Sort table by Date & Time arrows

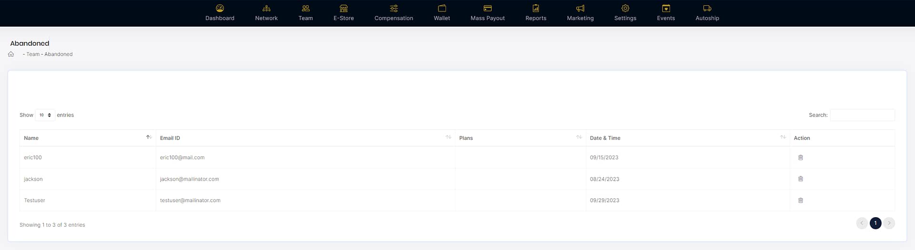click(x=783, y=137)
